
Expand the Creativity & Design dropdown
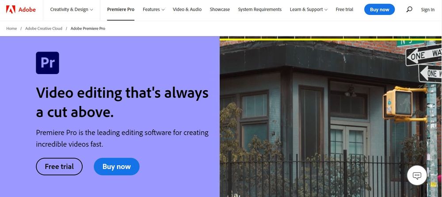71,10
